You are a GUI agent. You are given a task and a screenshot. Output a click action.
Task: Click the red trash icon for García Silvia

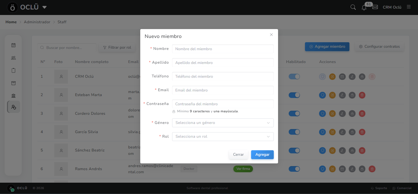[362, 132]
